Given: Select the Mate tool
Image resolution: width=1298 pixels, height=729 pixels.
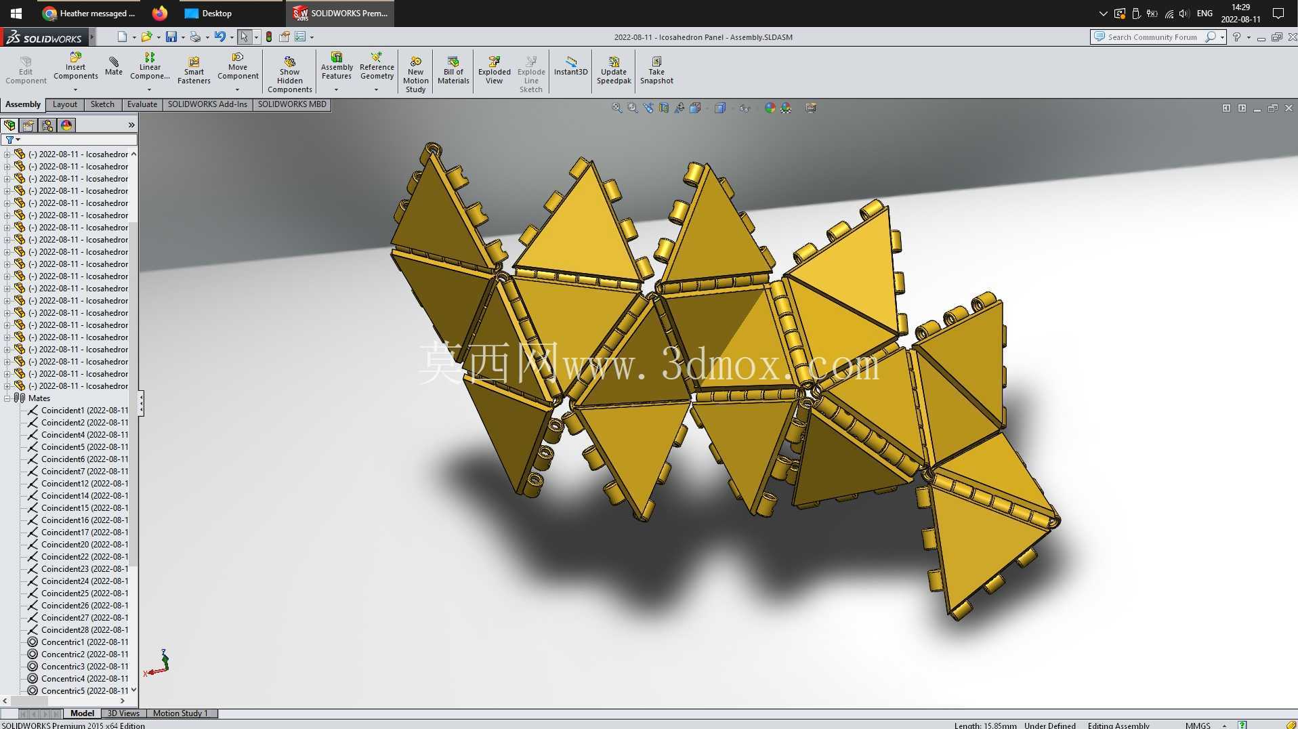Looking at the screenshot, I should [114, 66].
